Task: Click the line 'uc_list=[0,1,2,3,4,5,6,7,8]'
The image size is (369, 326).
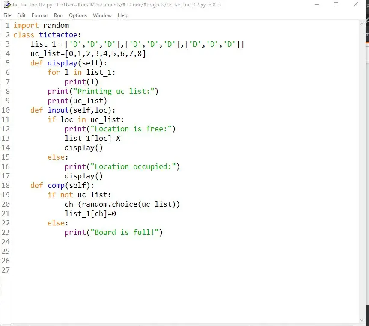Action: click(88, 53)
